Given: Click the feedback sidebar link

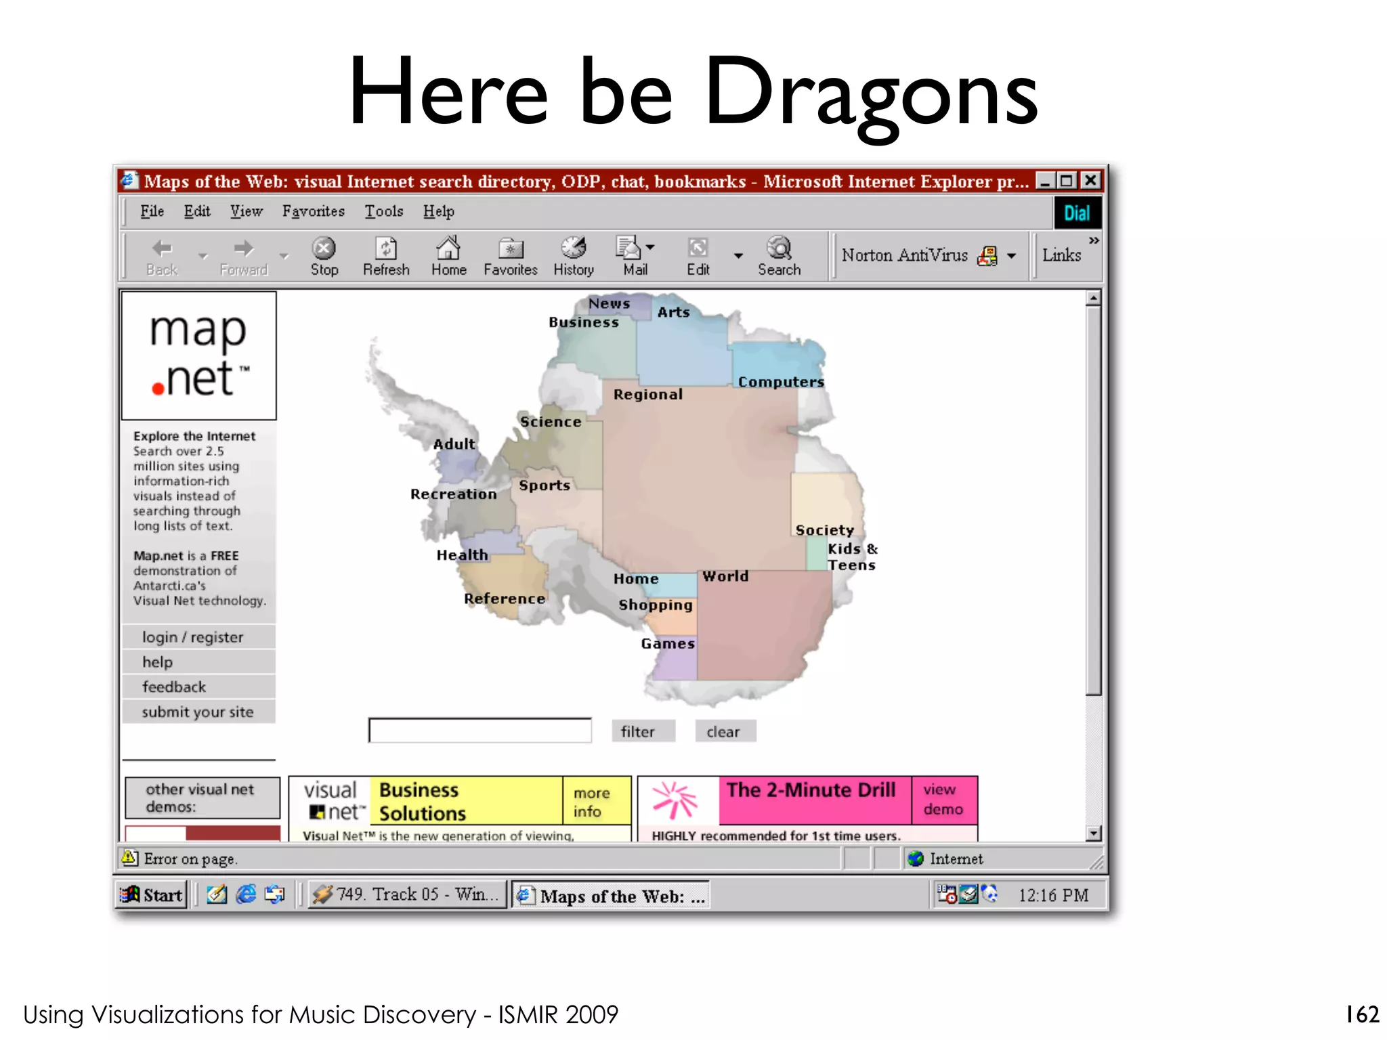Looking at the screenshot, I should coord(198,687).
